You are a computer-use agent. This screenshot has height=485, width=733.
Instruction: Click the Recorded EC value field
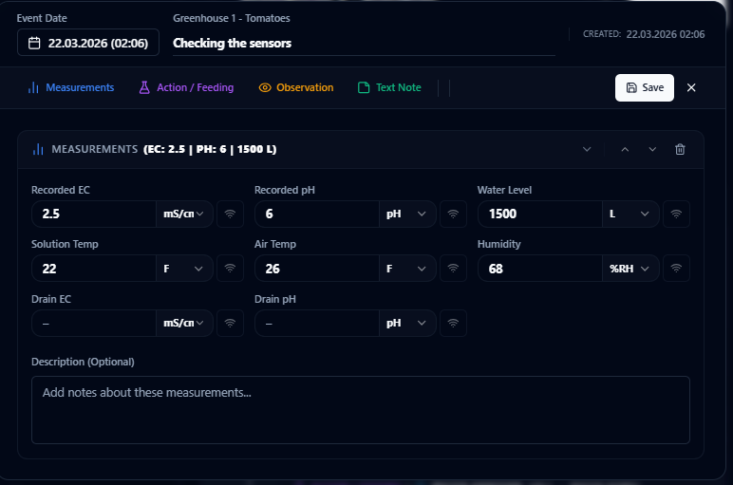(x=93, y=214)
